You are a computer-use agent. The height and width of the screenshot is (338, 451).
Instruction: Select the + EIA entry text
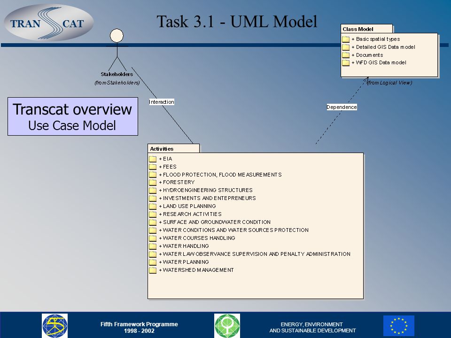coord(165,159)
